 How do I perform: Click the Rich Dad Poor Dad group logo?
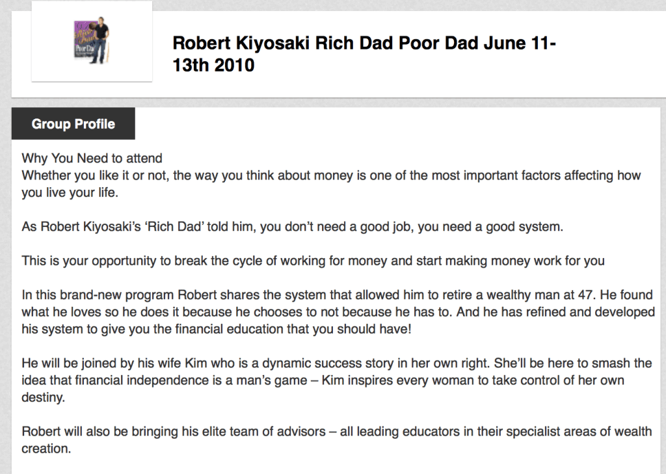[x=92, y=40]
